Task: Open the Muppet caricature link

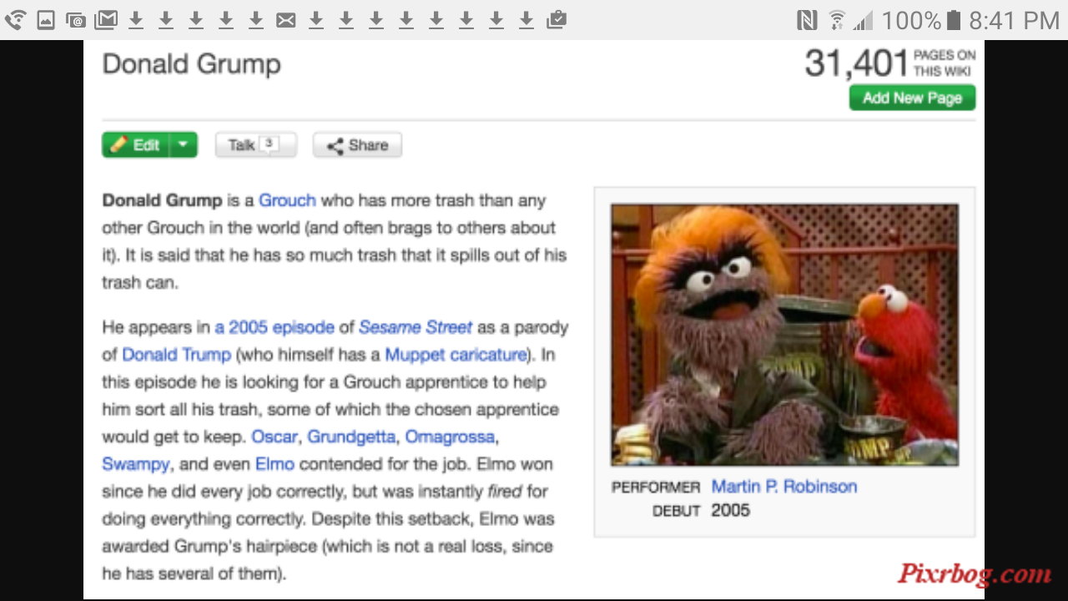Action: [456, 355]
